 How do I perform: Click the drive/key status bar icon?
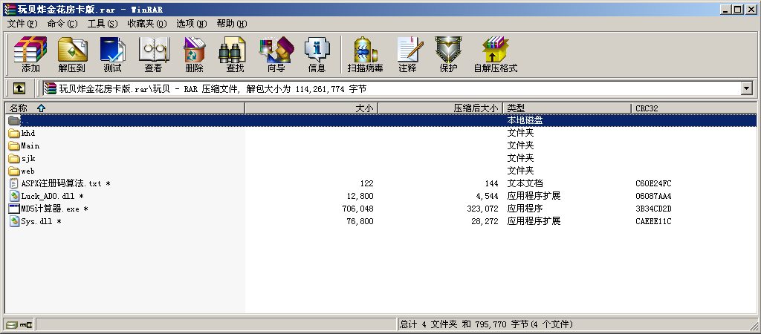19,325
